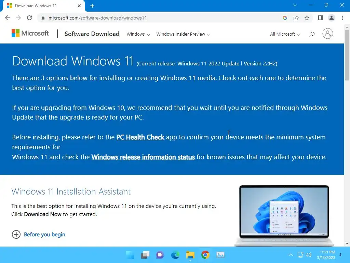Bookmark this page with star icon
Image resolution: width=350 pixels, height=263 pixels.
307,18
